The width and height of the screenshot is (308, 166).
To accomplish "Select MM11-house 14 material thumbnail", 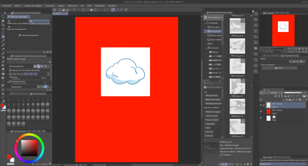I will (237, 46).
